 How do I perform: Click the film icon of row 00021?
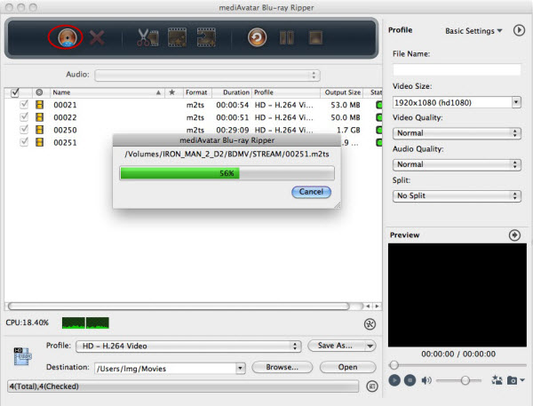39,105
